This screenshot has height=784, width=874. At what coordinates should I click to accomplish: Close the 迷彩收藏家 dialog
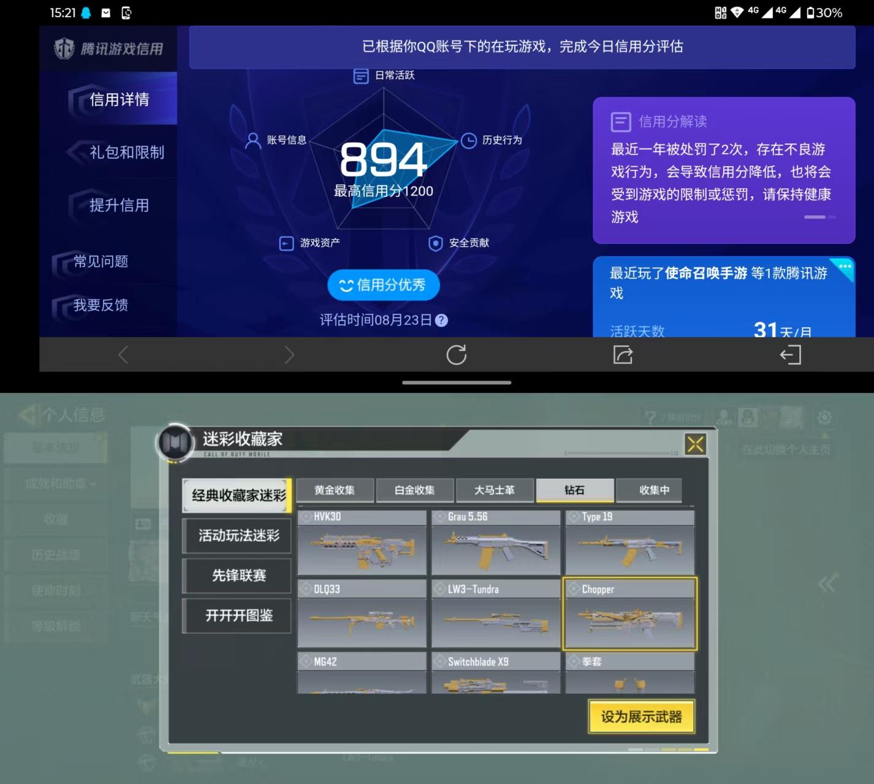click(x=696, y=444)
